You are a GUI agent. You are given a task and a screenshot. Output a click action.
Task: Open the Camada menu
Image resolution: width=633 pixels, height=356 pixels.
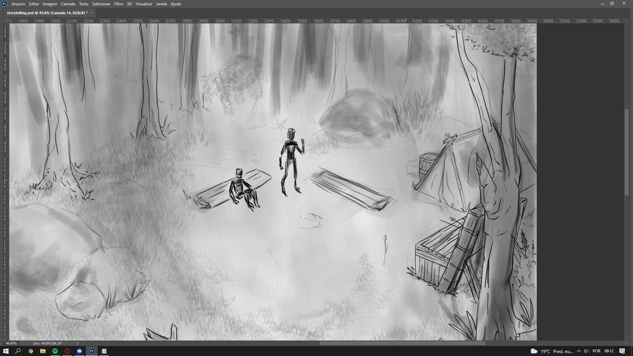click(68, 4)
